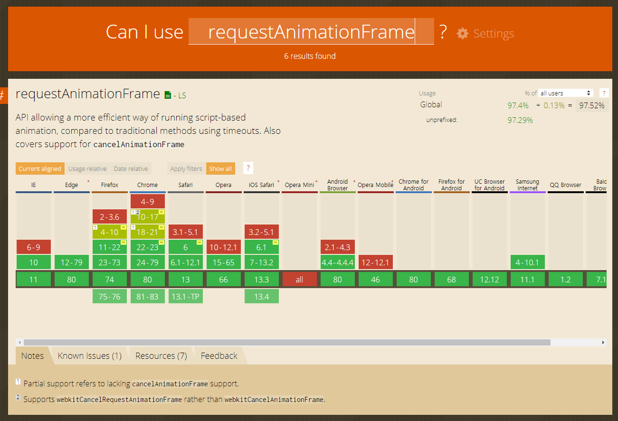Click Chrome 81-83 future version cell
The height and width of the screenshot is (421, 618).
147,296
